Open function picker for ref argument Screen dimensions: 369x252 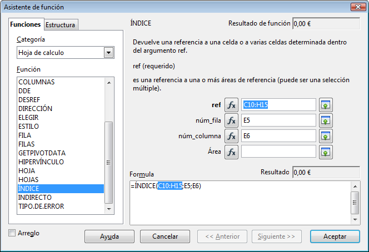point(231,105)
